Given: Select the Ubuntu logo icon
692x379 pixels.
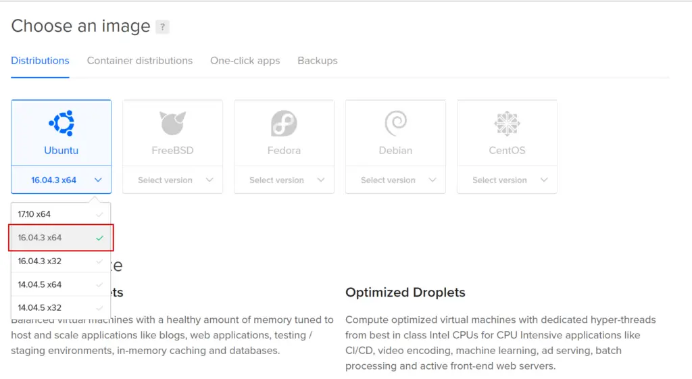Looking at the screenshot, I should pos(61,123).
